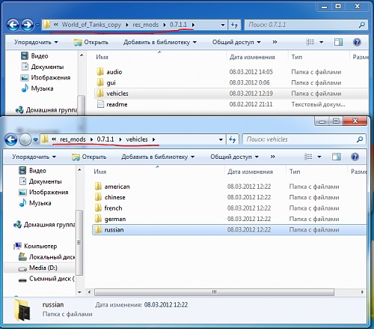Click Открыть button in 0.7.1.1 window
Image resolution: width=374 pixels, height=329 pixels.
[91, 42]
